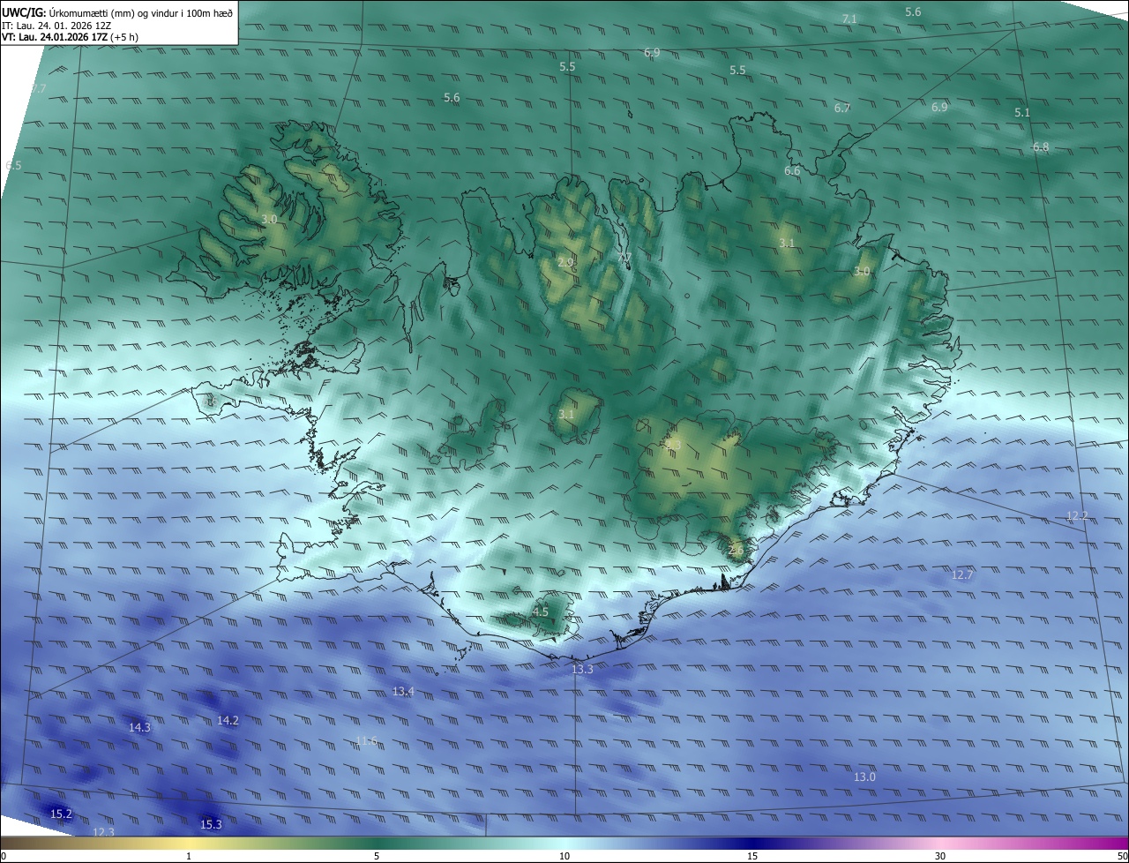Click the 15.3 value label
This screenshot has width=1129, height=863.
(211, 825)
